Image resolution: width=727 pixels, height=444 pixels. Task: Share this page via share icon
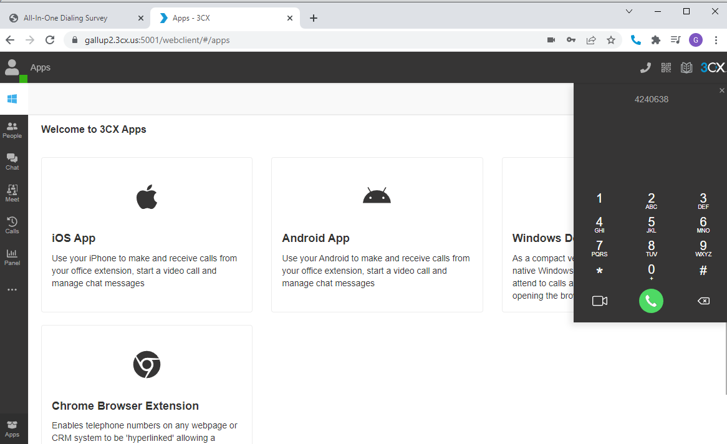(591, 41)
